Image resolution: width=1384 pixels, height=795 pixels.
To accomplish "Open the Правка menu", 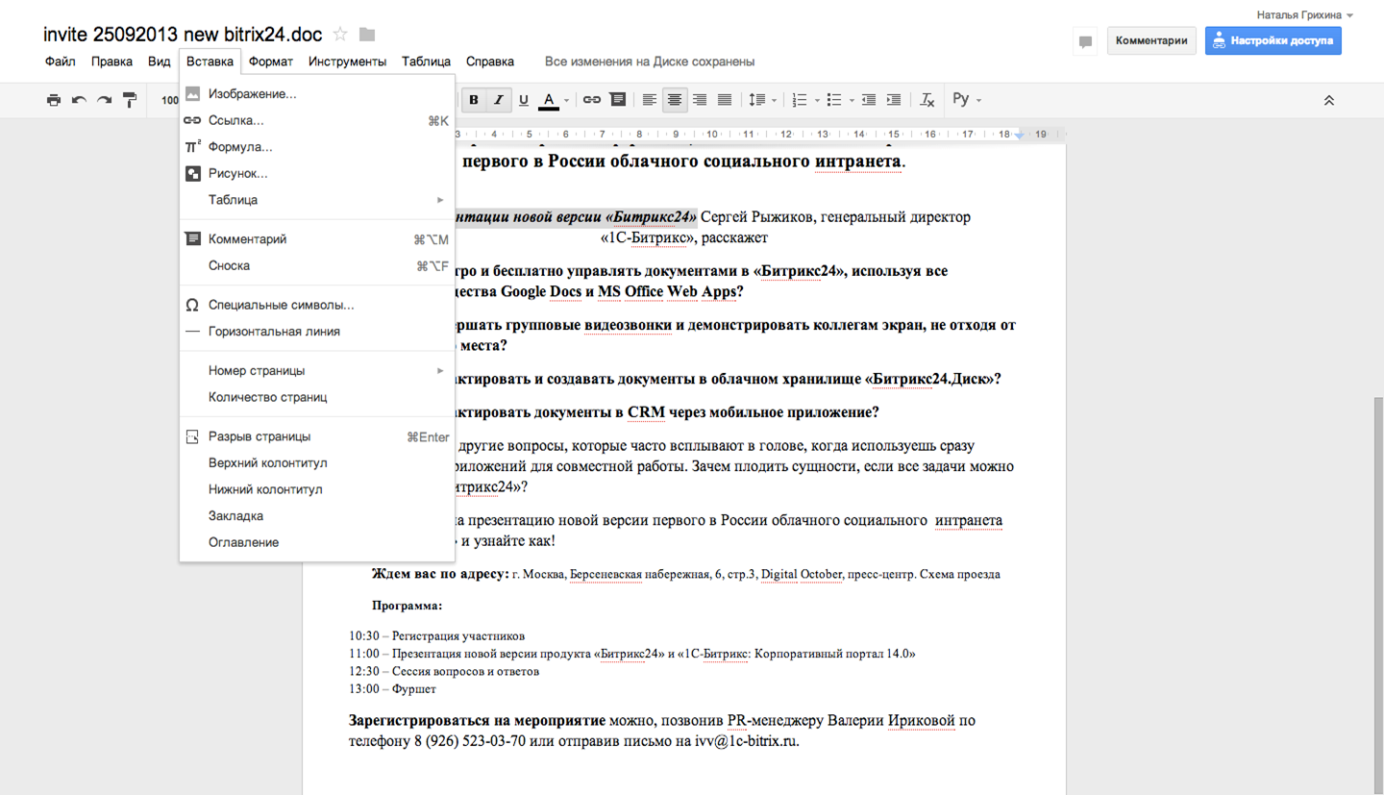I will [x=111, y=62].
